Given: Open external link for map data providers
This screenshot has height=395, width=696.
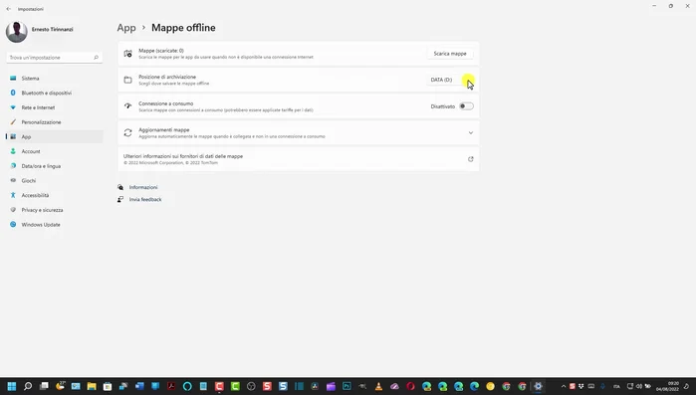Looking at the screenshot, I should click(x=471, y=159).
